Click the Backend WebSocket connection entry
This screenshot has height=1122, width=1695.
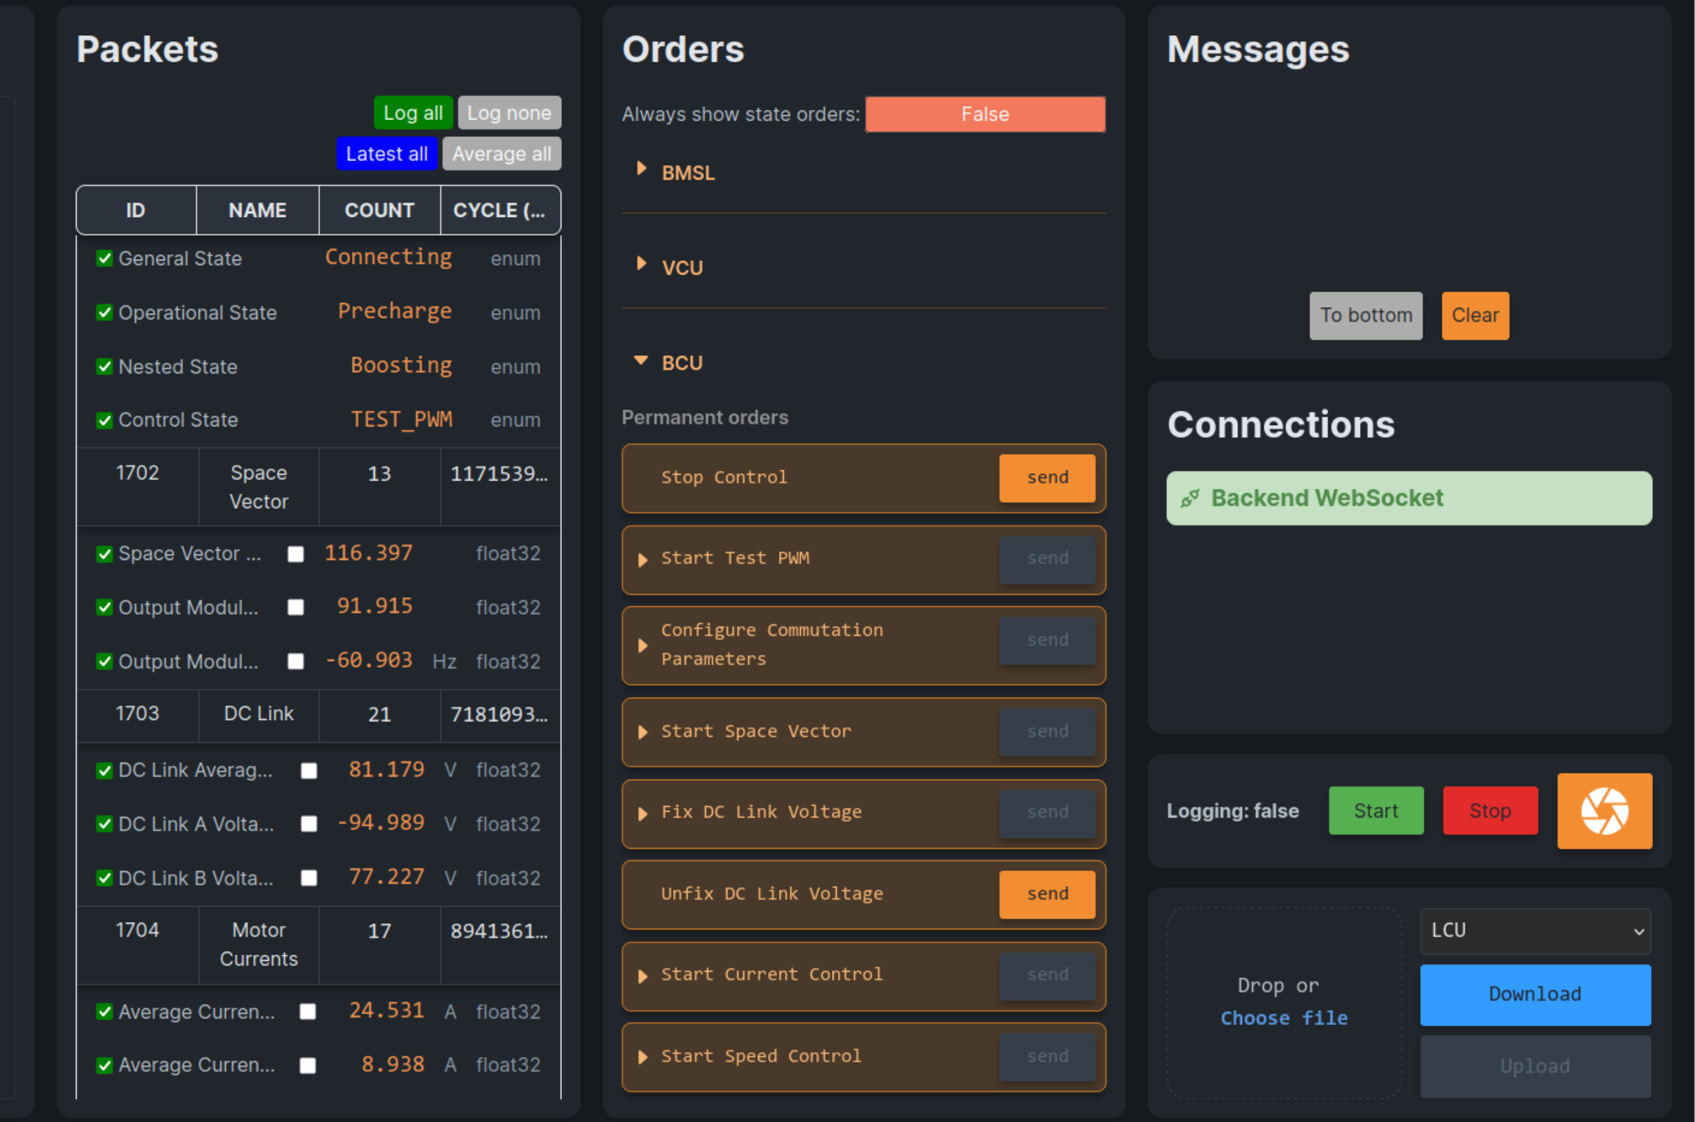click(x=1409, y=498)
